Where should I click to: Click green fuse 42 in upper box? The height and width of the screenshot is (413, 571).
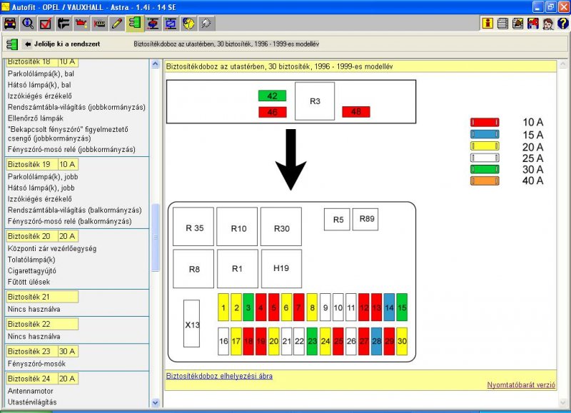[272, 96]
